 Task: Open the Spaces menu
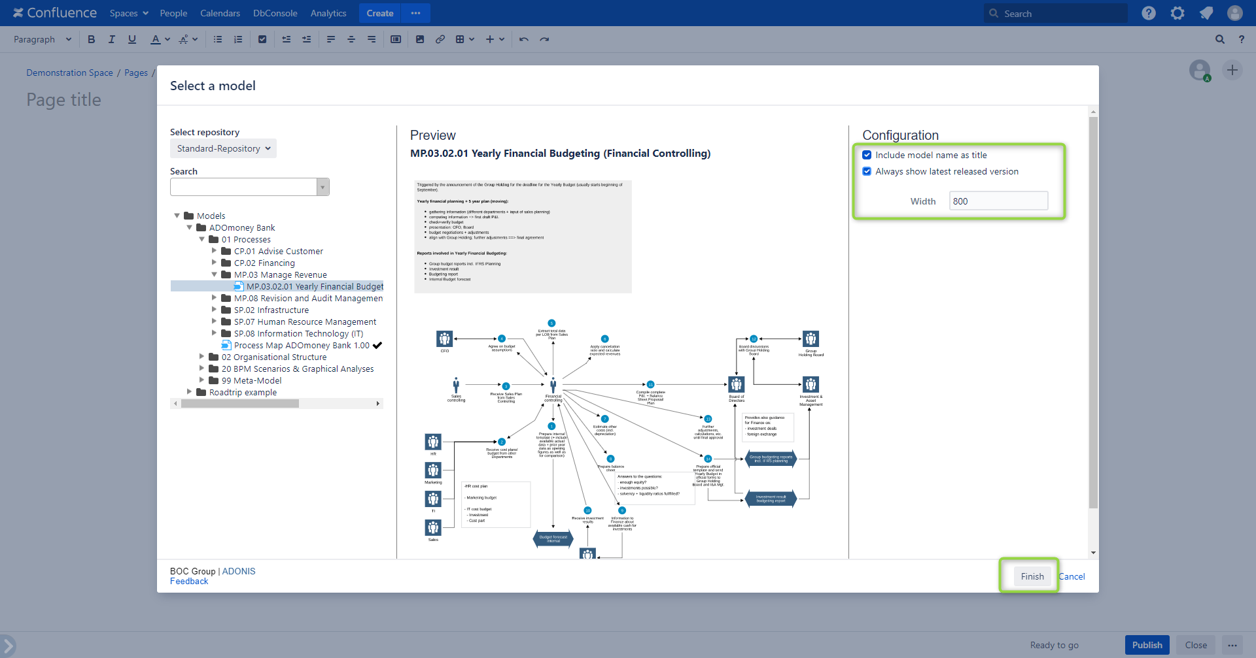tap(129, 13)
